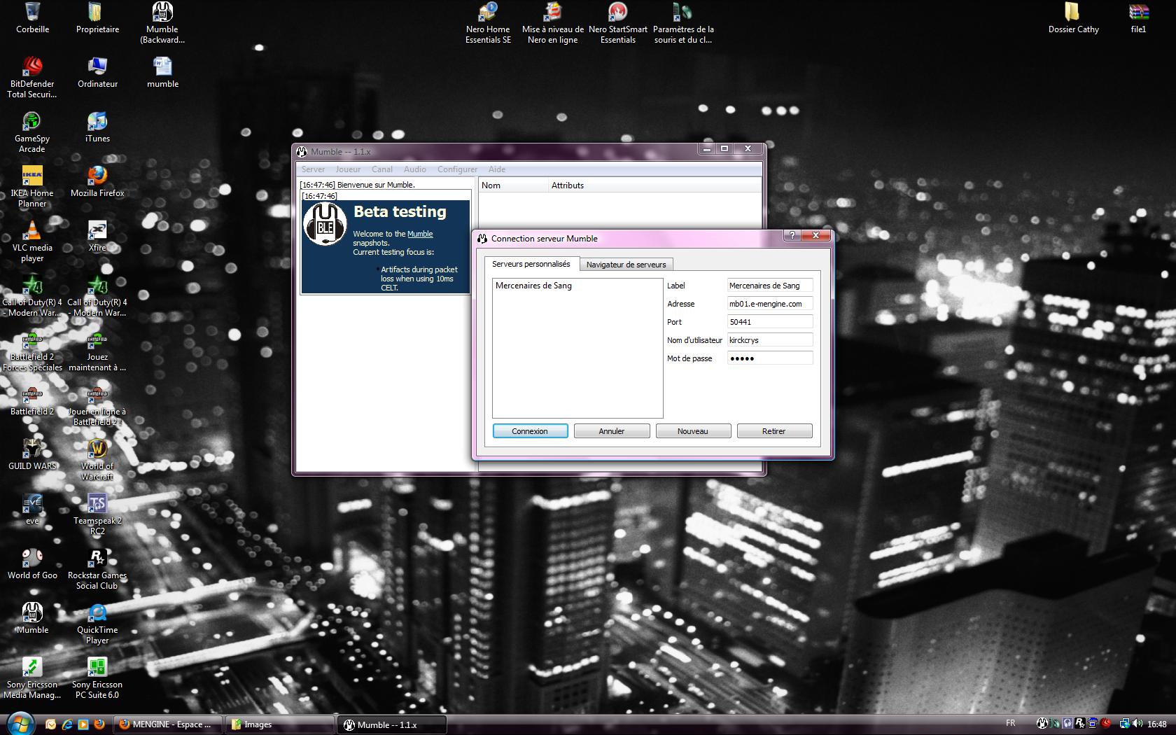Viewport: 1176px width, 735px height.
Task: Select the mumble document icon
Action: click(x=162, y=73)
